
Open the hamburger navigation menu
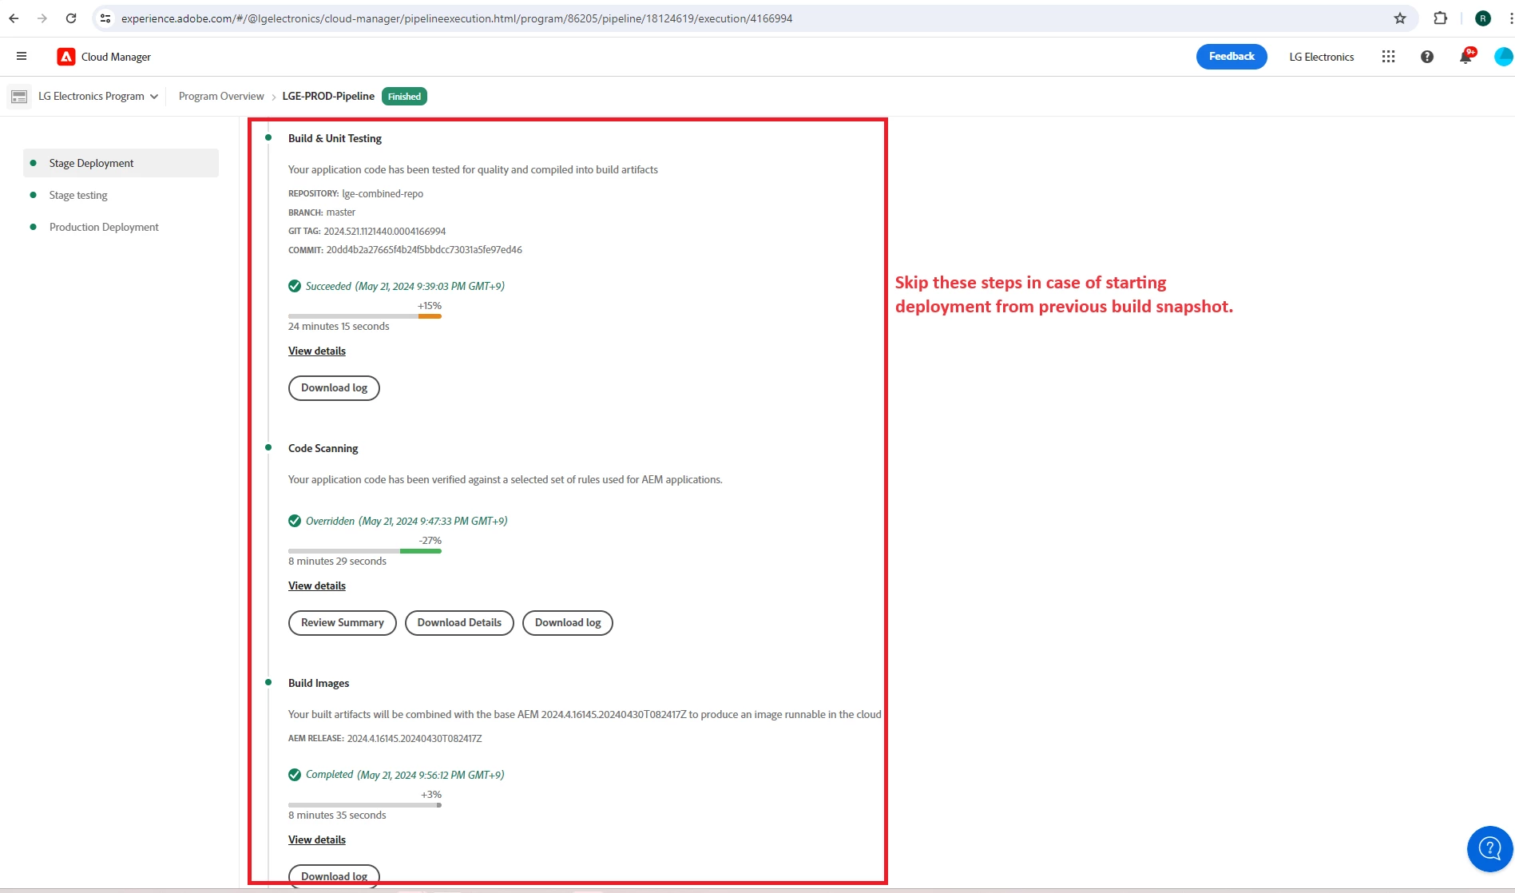pyautogui.click(x=22, y=56)
